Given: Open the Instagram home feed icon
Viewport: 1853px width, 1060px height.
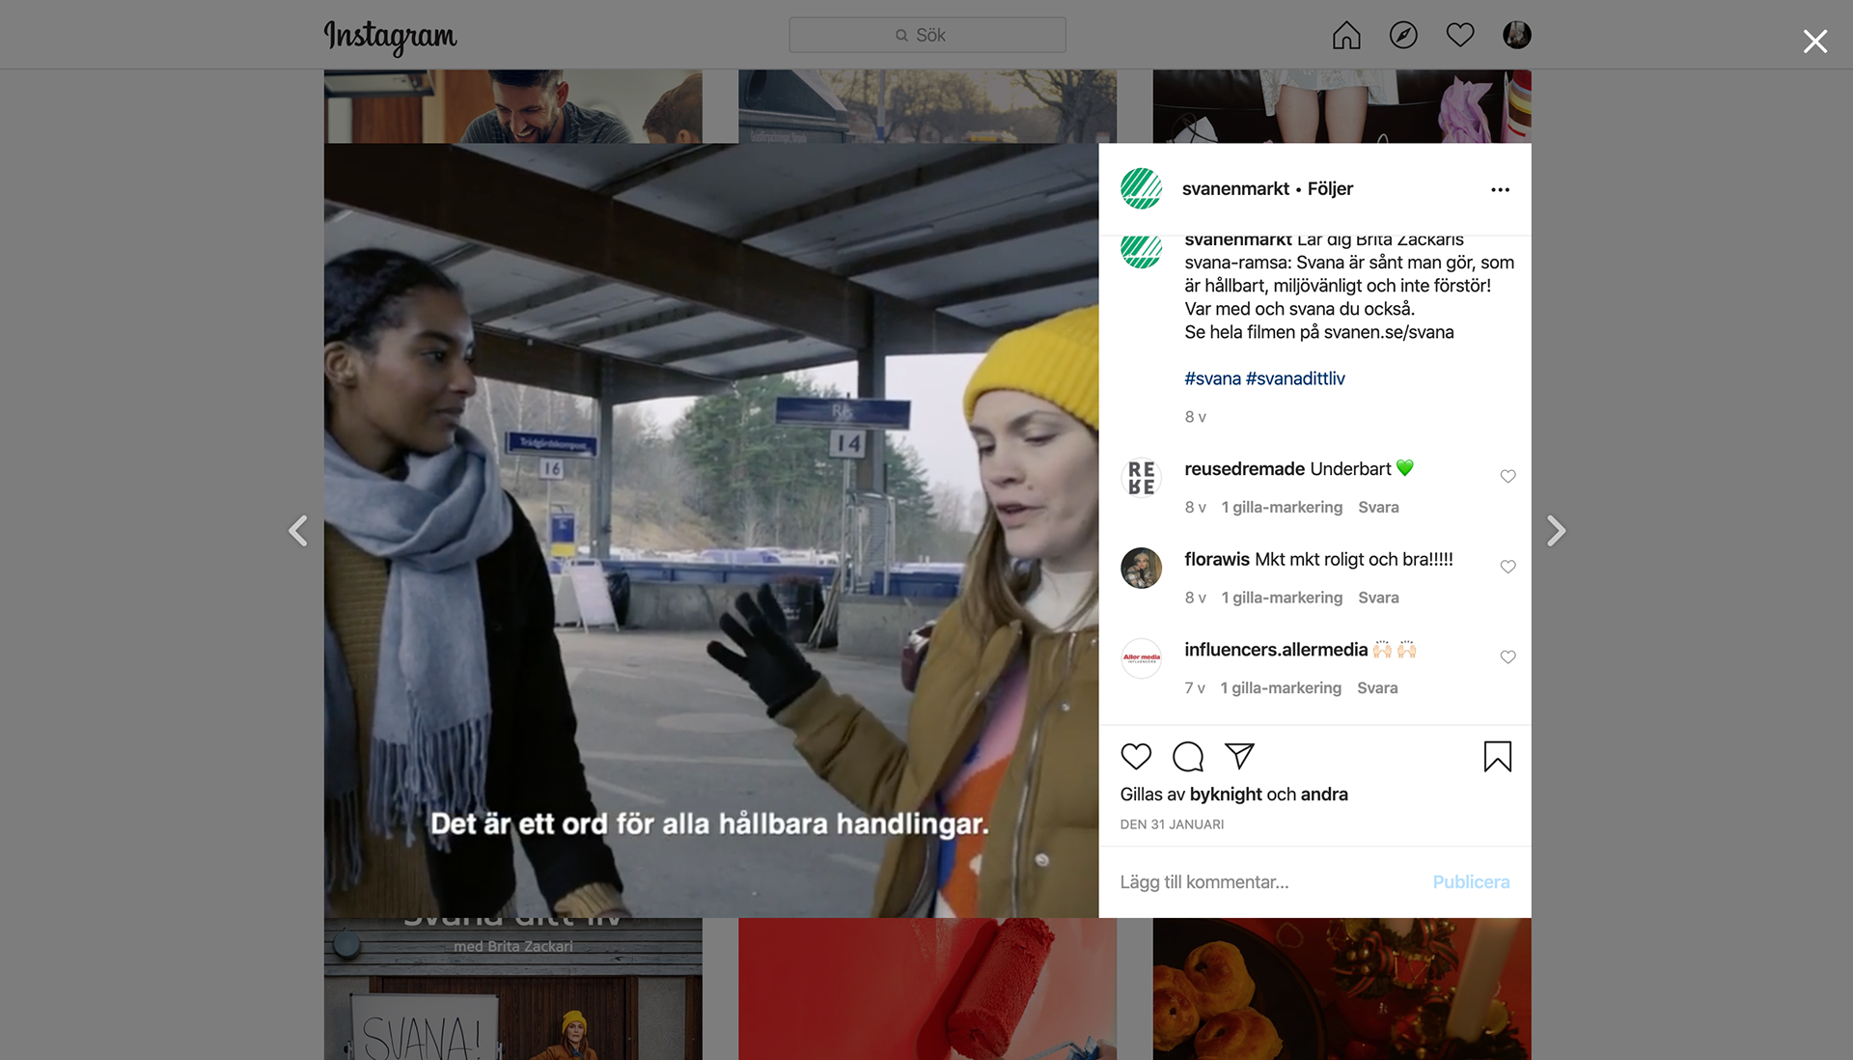Looking at the screenshot, I should click(1346, 35).
